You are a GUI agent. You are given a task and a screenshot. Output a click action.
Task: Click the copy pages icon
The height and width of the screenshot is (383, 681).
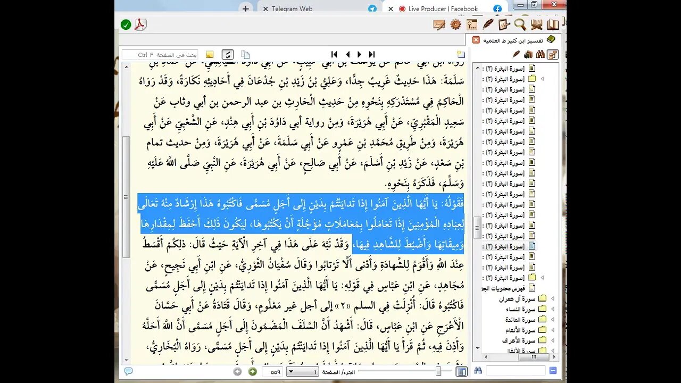(x=245, y=54)
